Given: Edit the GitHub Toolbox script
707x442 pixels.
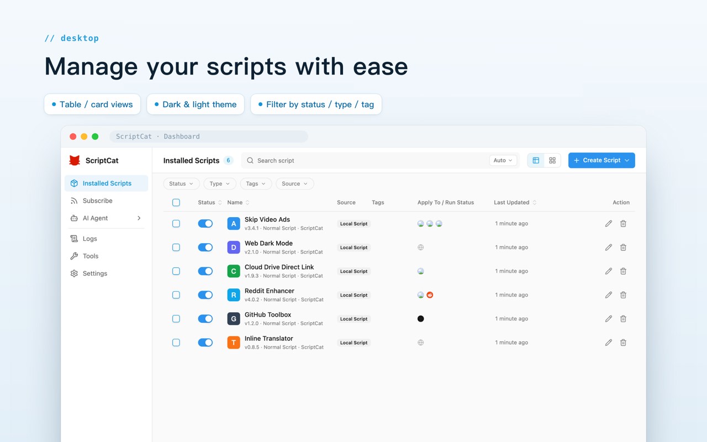Looking at the screenshot, I should tap(608, 319).
